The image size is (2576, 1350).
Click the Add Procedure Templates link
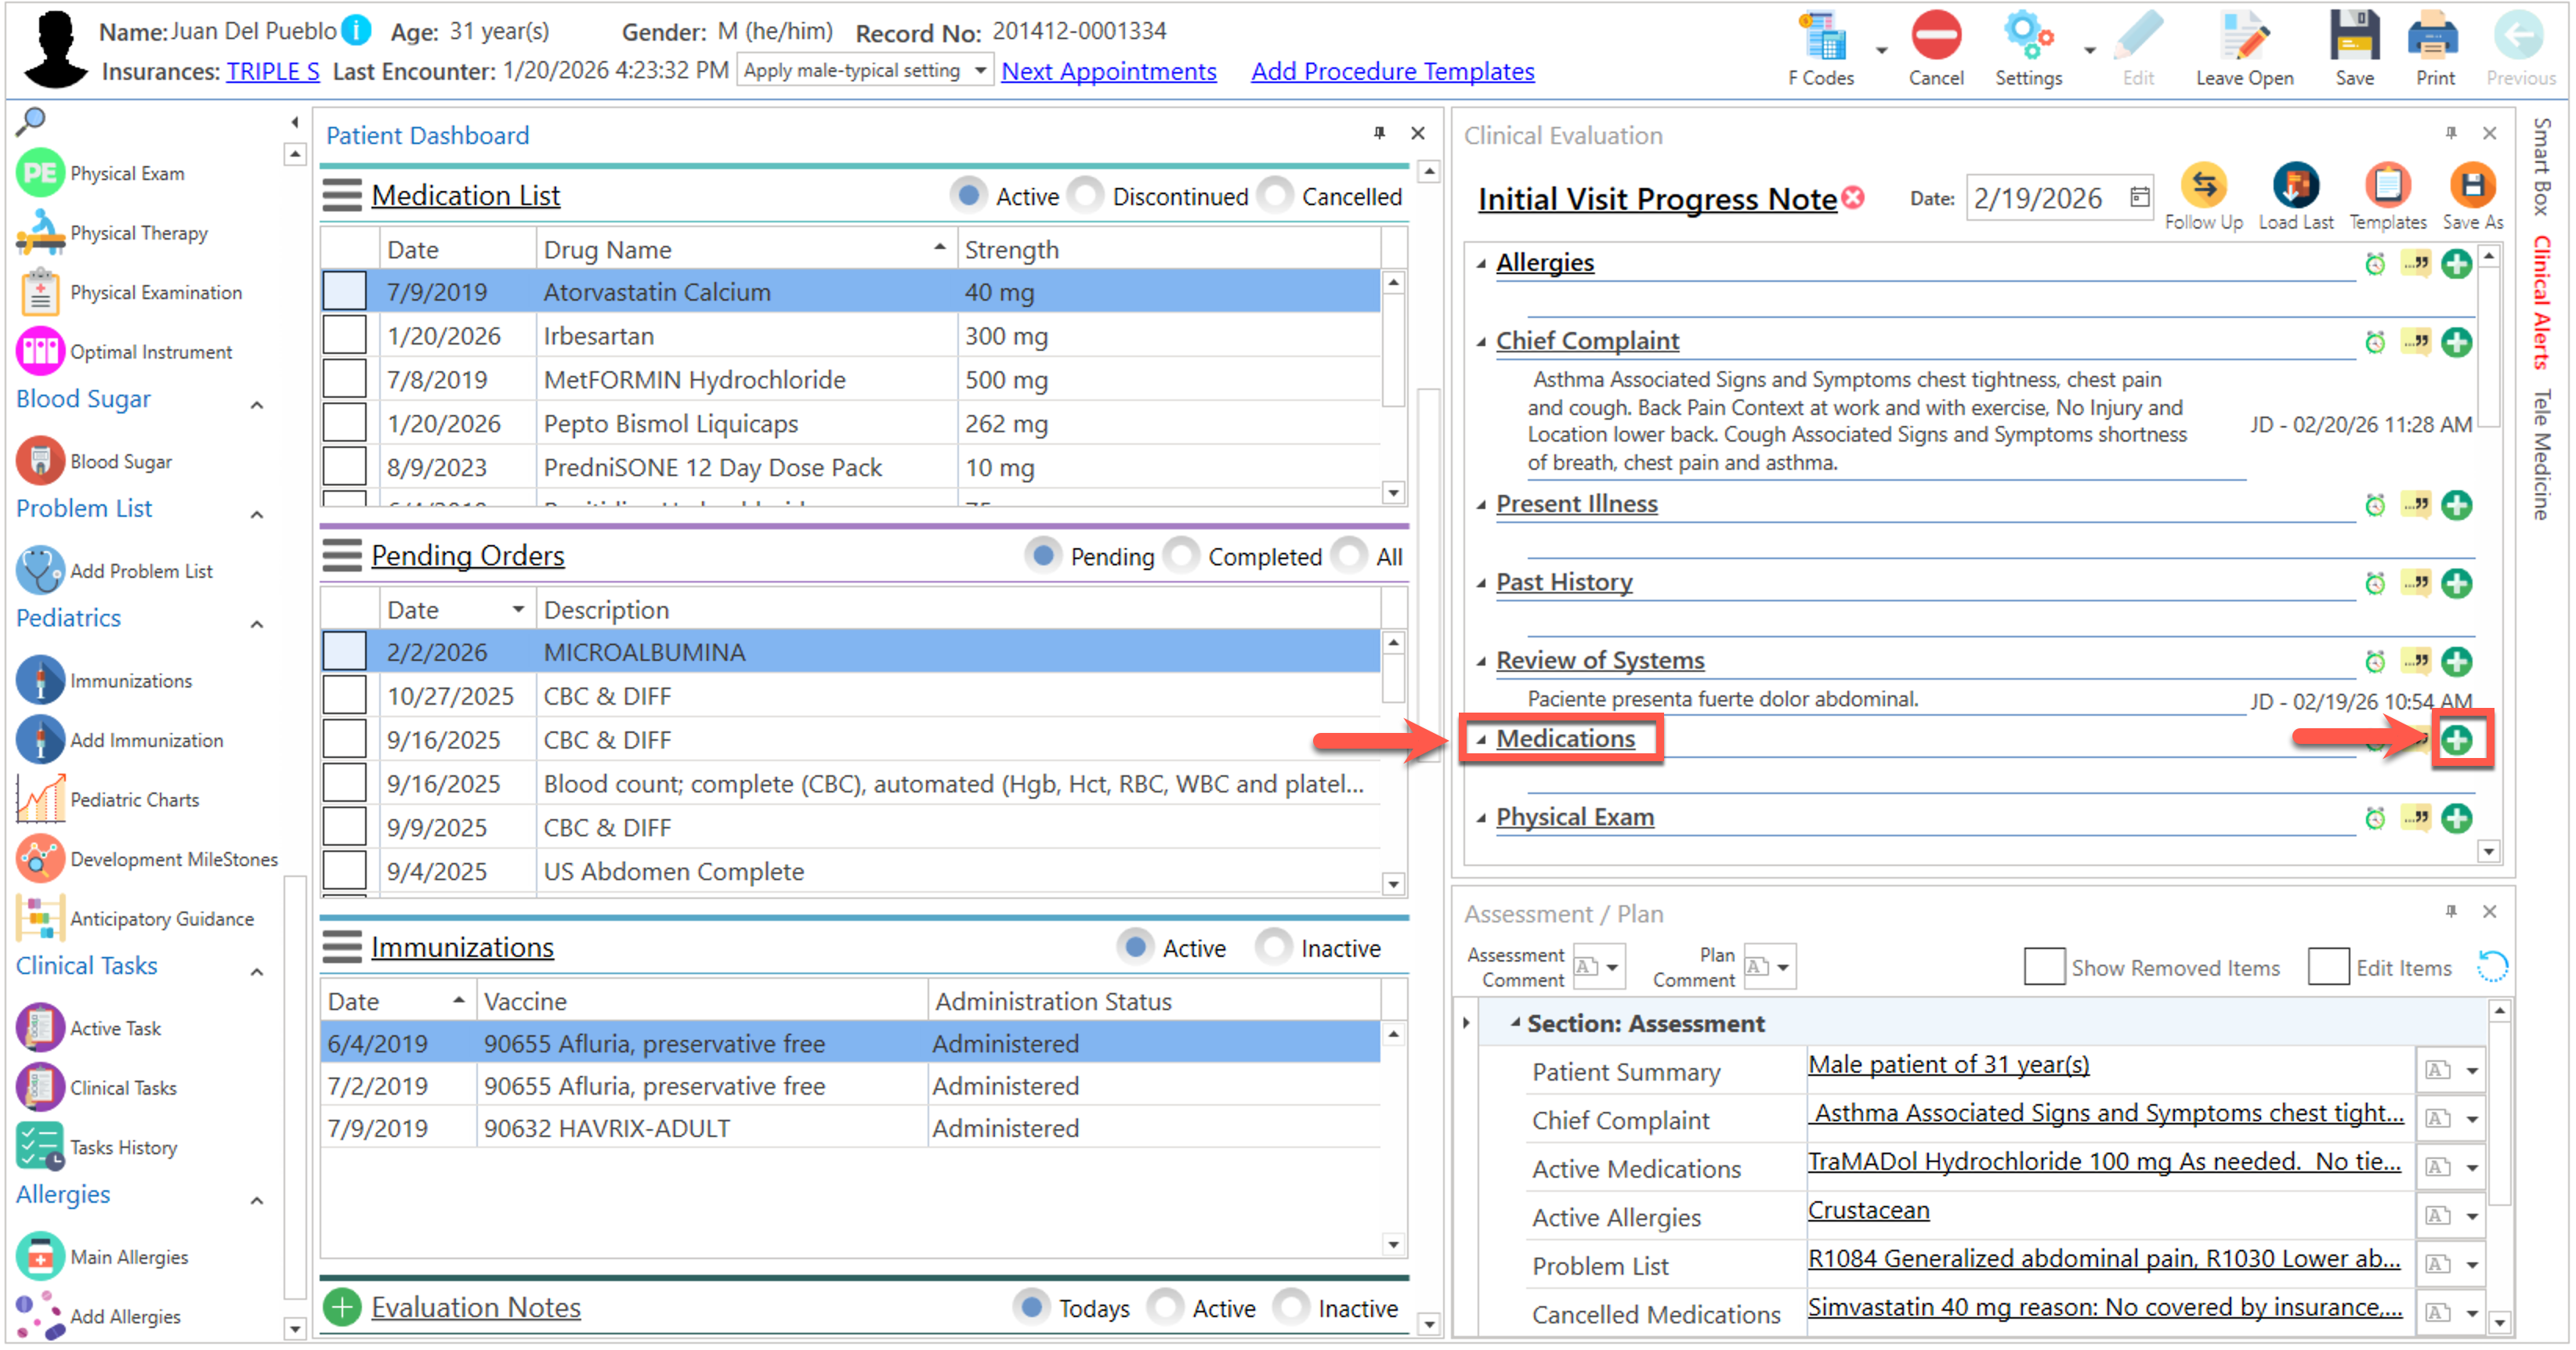(x=1392, y=71)
